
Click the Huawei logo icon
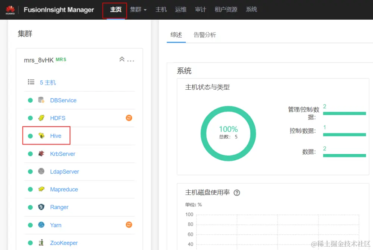tap(10, 10)
